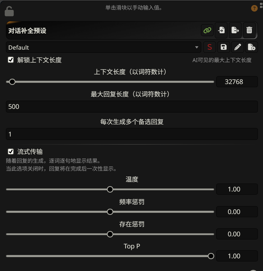263x271 pixels.
Task: Delete the preset with trash icon
Action: 249,30
